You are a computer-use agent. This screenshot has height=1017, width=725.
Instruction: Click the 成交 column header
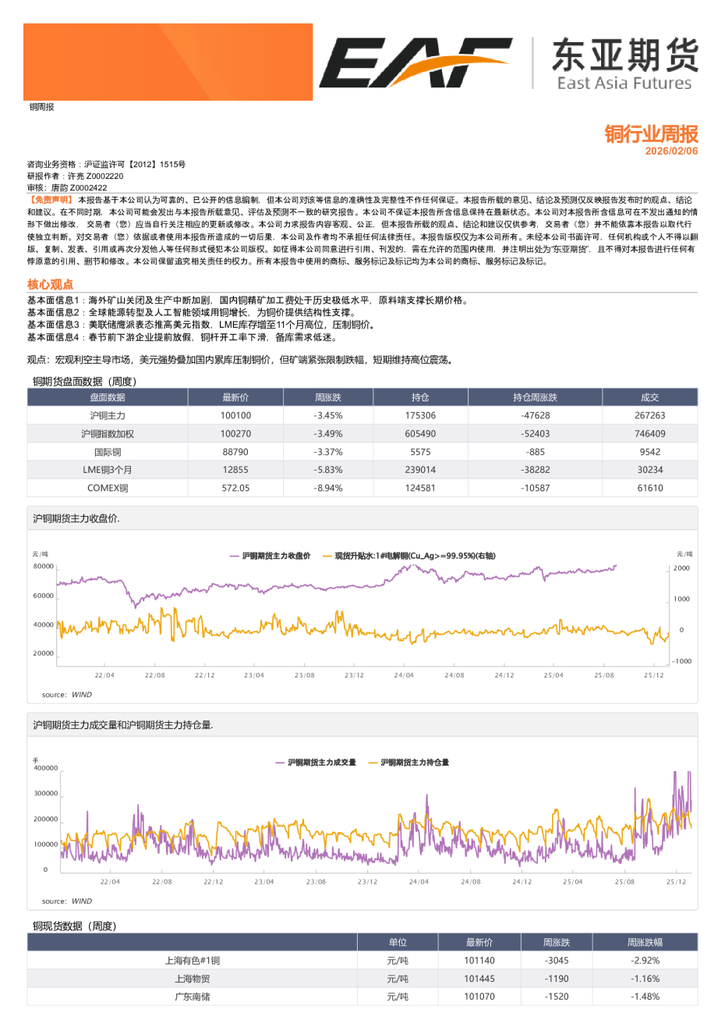(x=649, y=397)
